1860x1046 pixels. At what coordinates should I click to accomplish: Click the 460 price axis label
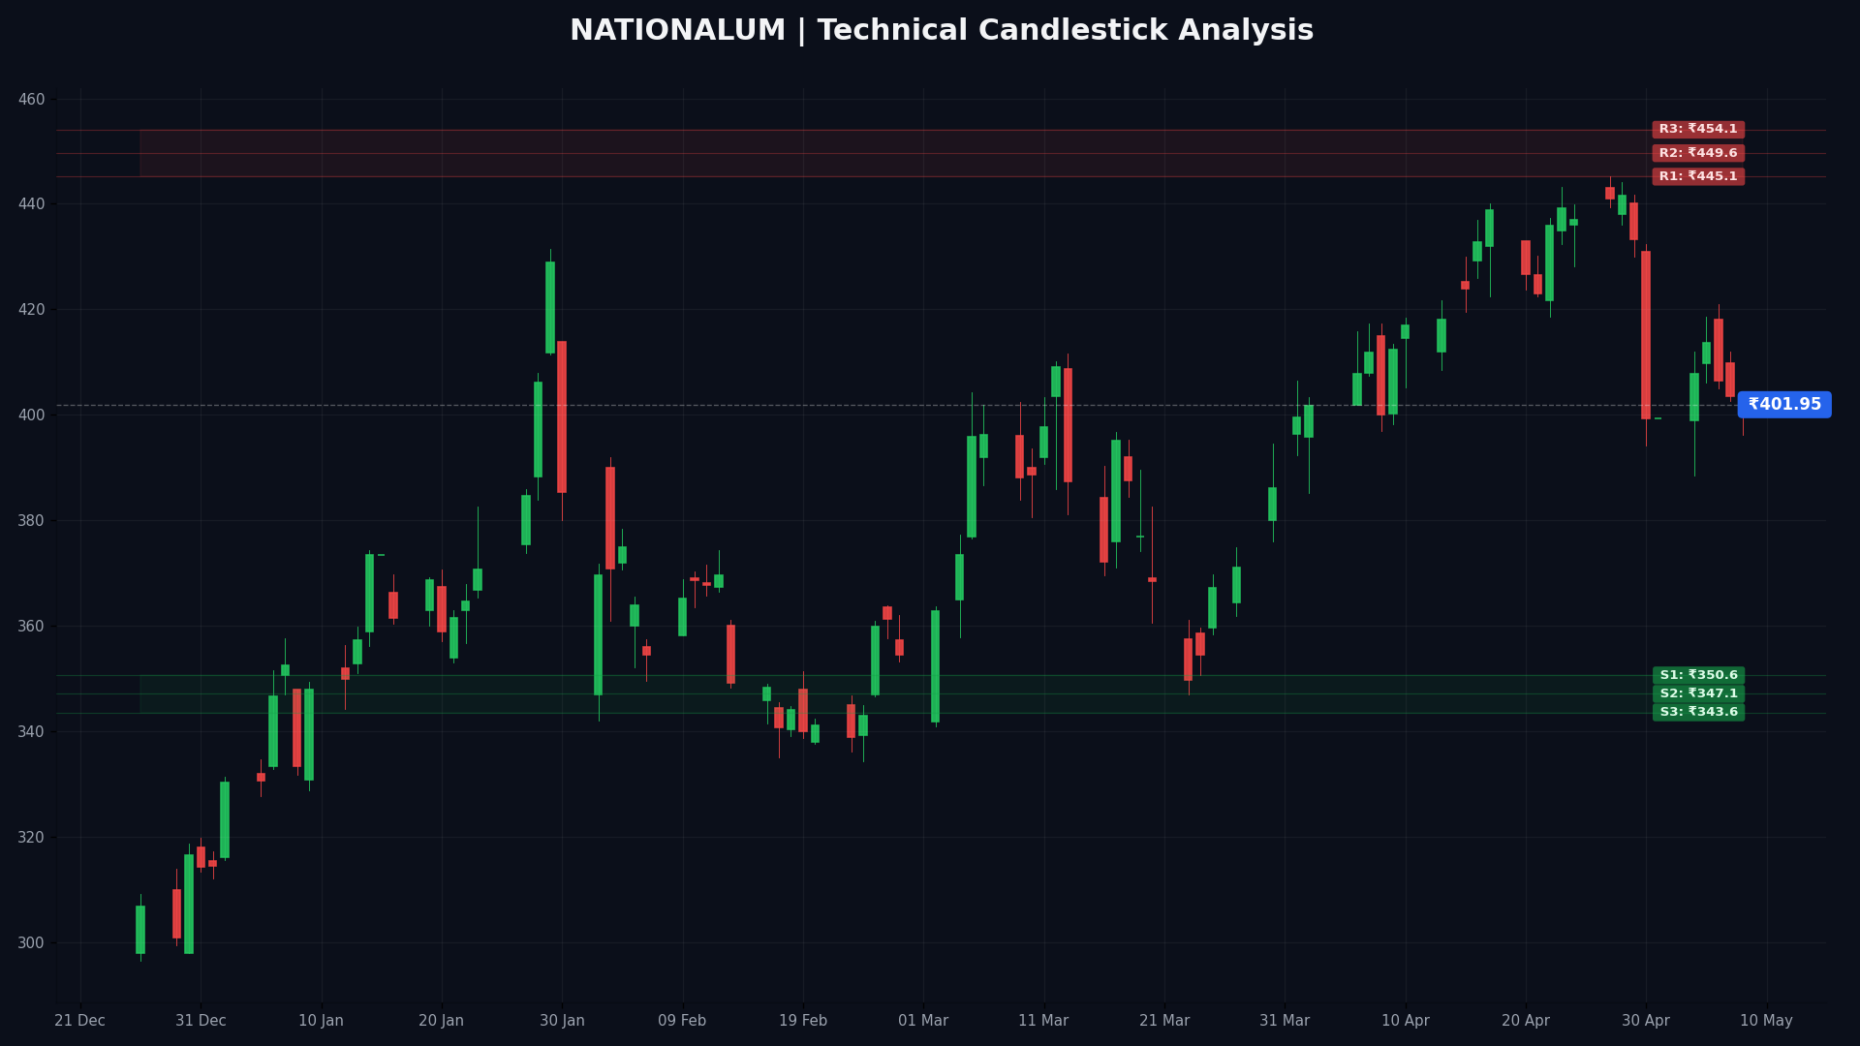[31, 100]
